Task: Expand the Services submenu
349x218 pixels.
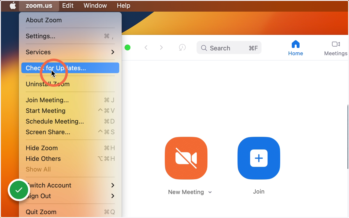Action: pos(70,52)
